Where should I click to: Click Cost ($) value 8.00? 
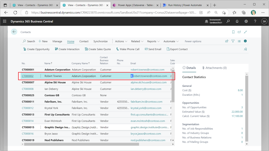click(x=240, y=90)
